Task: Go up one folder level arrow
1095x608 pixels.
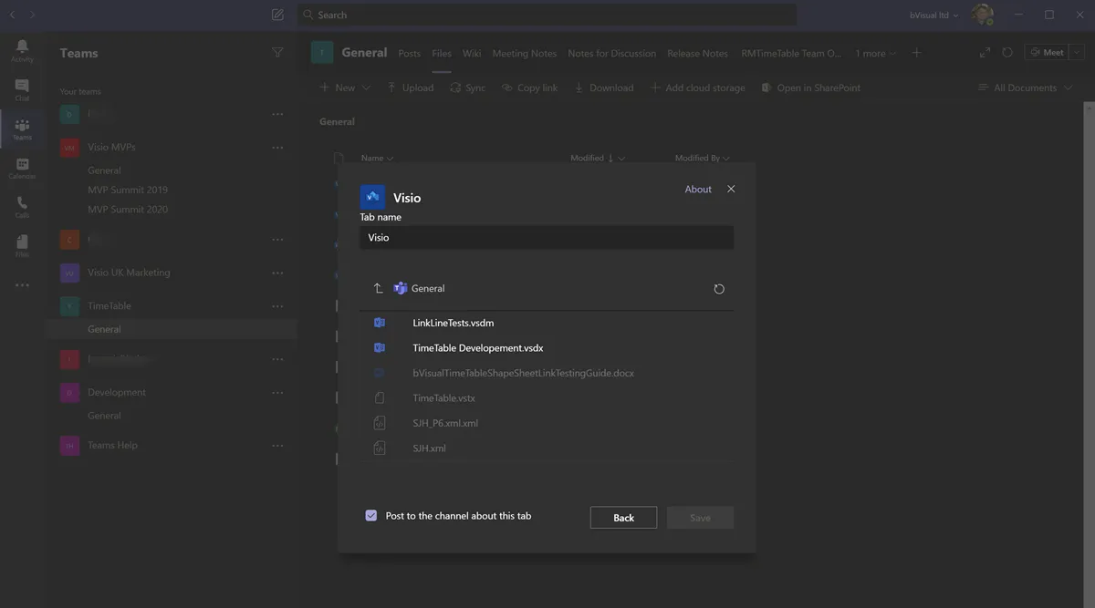Action: [378, 288]
